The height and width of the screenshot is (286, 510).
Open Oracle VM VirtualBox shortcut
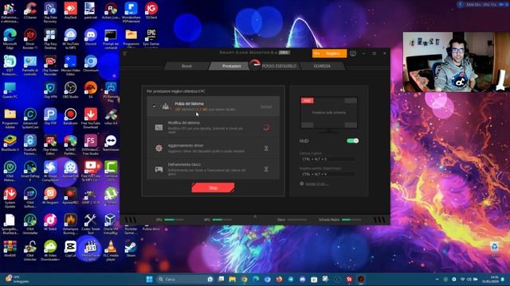(111, 223)
